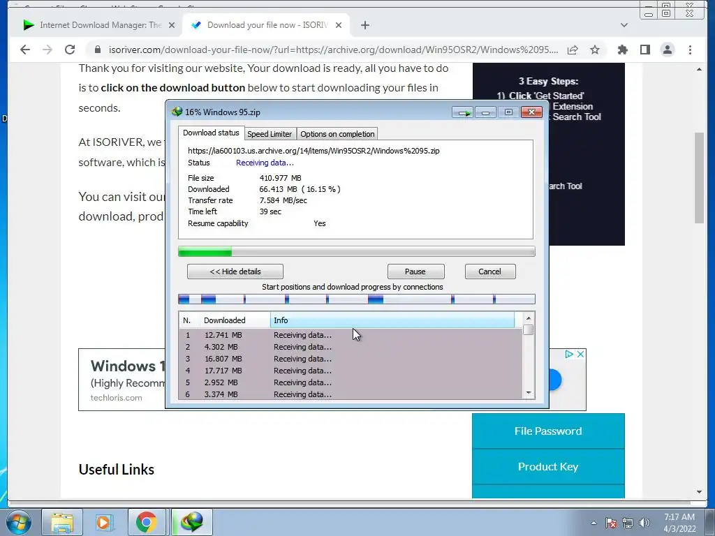Click the AdChoices triangle icon
This screenshot has width=715, height=536.
pyautogui.click(x=569, y=354)
